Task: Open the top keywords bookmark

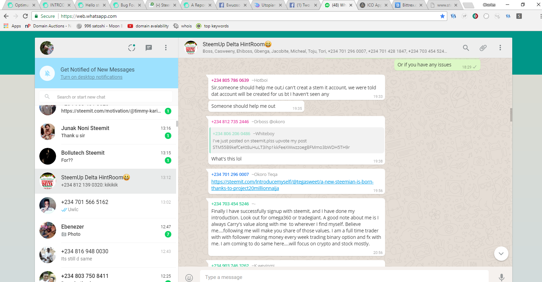Action: 212,26
